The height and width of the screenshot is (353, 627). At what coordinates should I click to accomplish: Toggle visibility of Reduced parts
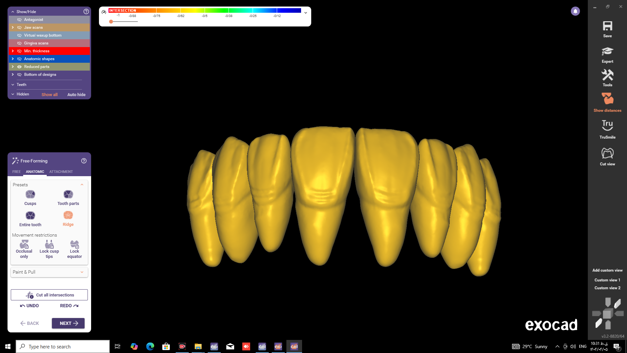pyautogui.click(x=19, y=67)
